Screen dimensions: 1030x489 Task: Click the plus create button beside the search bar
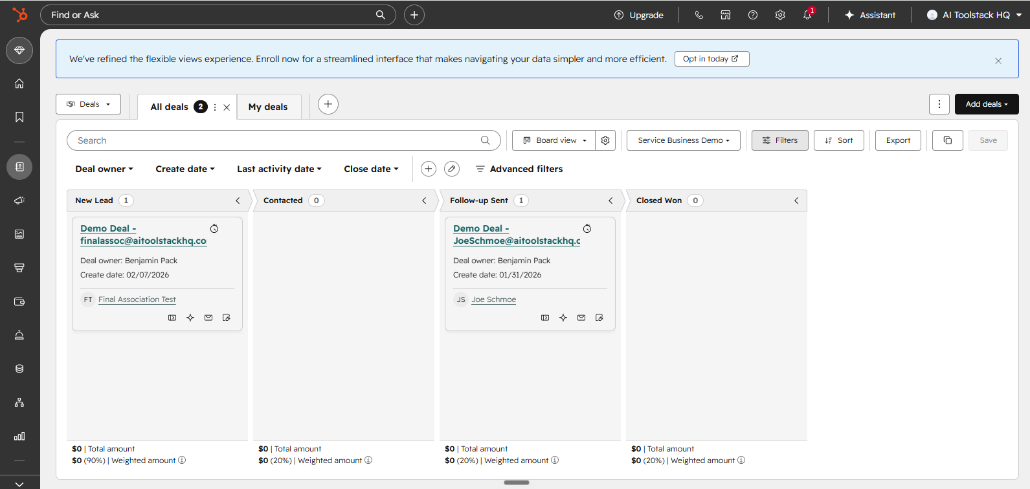[414, 15]
